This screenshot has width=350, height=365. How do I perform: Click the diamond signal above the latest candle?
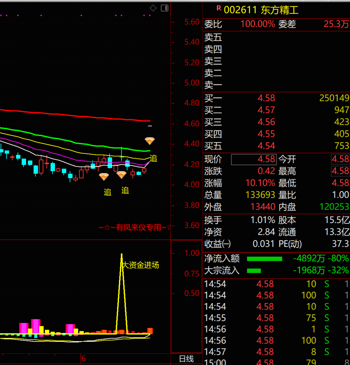pos(149,141)
